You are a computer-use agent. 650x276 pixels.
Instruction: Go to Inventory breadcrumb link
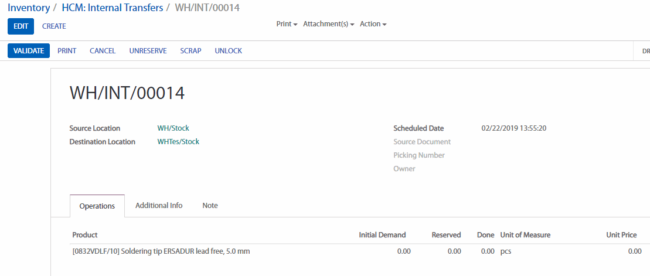pos(28,8)
